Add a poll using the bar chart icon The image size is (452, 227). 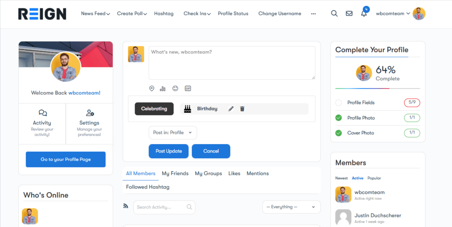(x=163, y=88)
